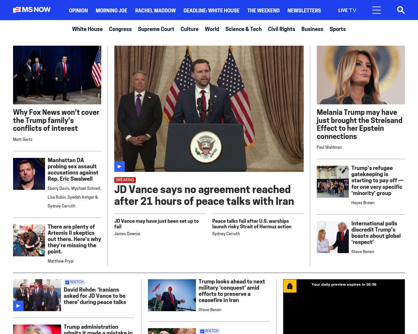Image resolution: width=418 pixels, height=334 pixels.
Task: Select the World topic tab
Action: pyautogui.click(x=212, y=29)
